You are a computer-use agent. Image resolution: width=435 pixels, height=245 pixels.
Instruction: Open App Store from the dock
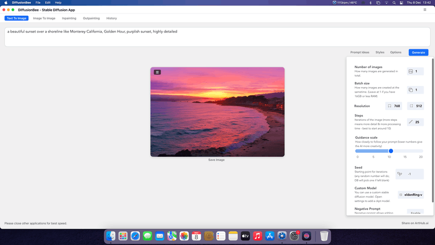click(x=270, y=236)
